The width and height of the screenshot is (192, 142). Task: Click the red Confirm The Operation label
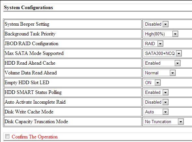tap(34, 137)
